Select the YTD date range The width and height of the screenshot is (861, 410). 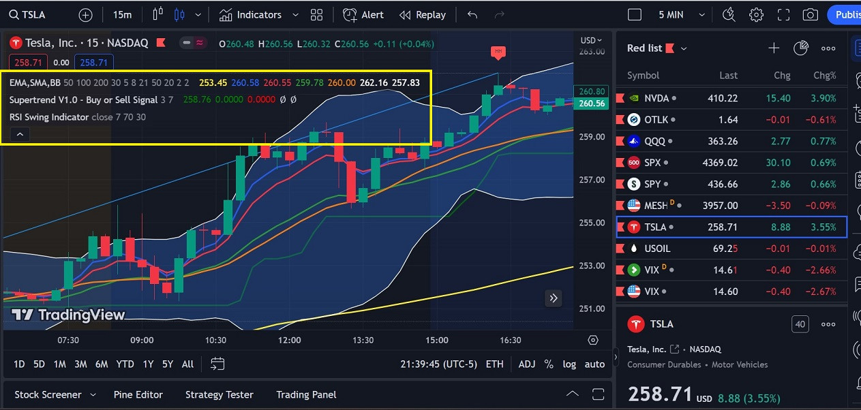[125, 364]
